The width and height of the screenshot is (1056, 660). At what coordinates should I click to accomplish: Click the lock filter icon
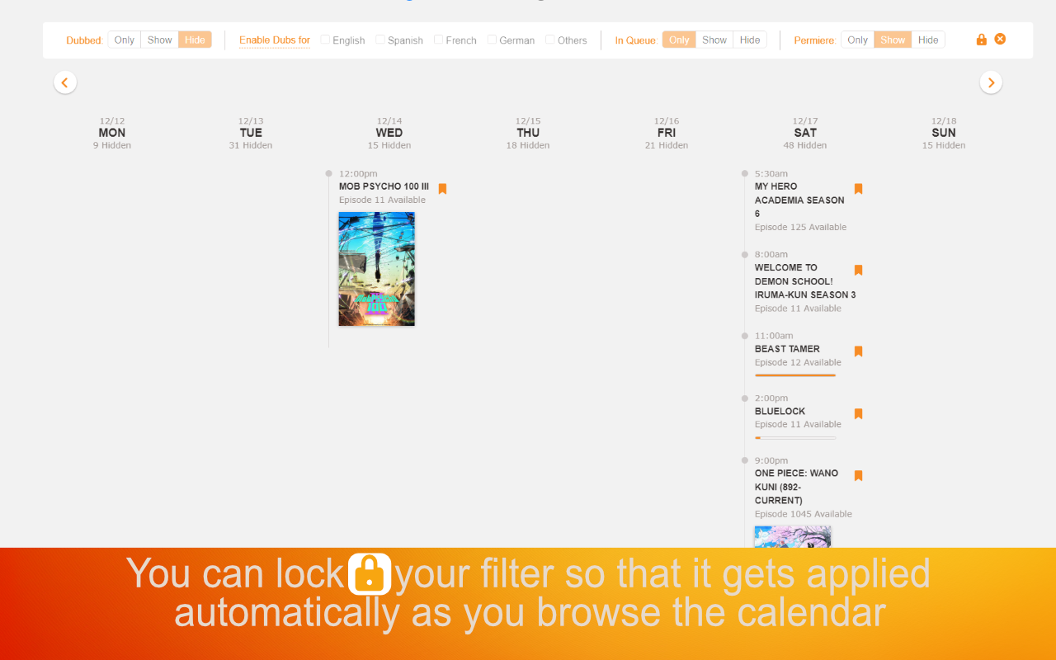[981, 39]
